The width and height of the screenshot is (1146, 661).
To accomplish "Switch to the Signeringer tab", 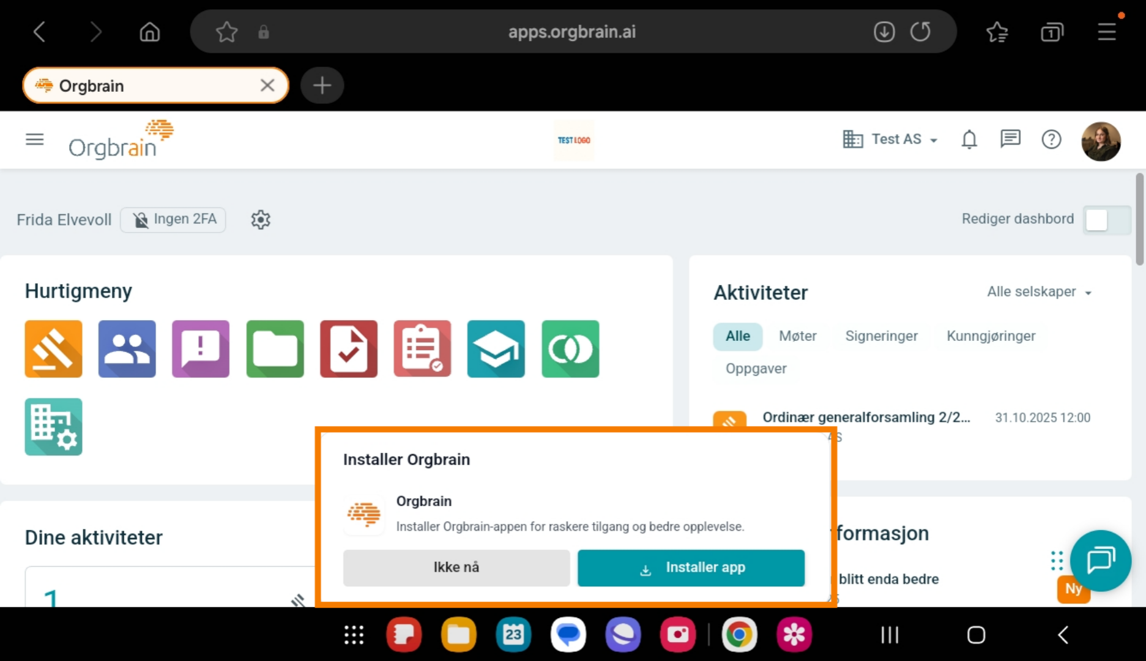I will (x=881, y=336).
